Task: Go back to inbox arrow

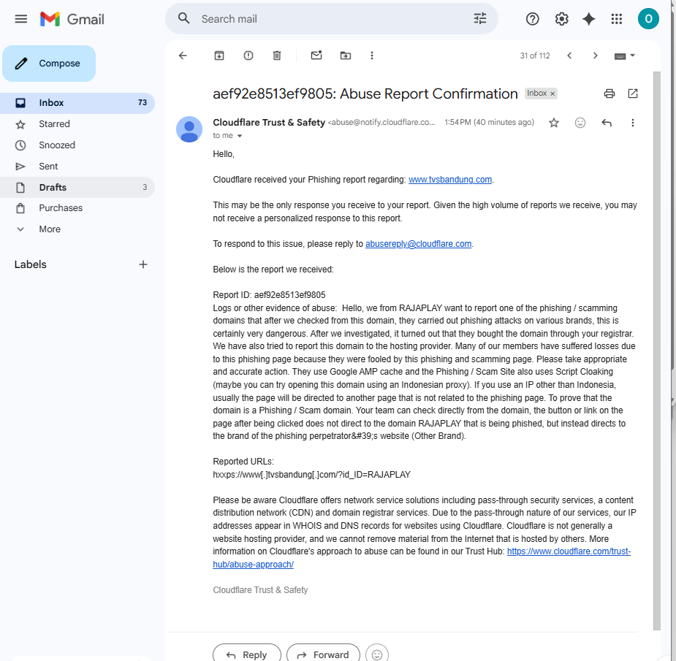Action: (183, 56)
